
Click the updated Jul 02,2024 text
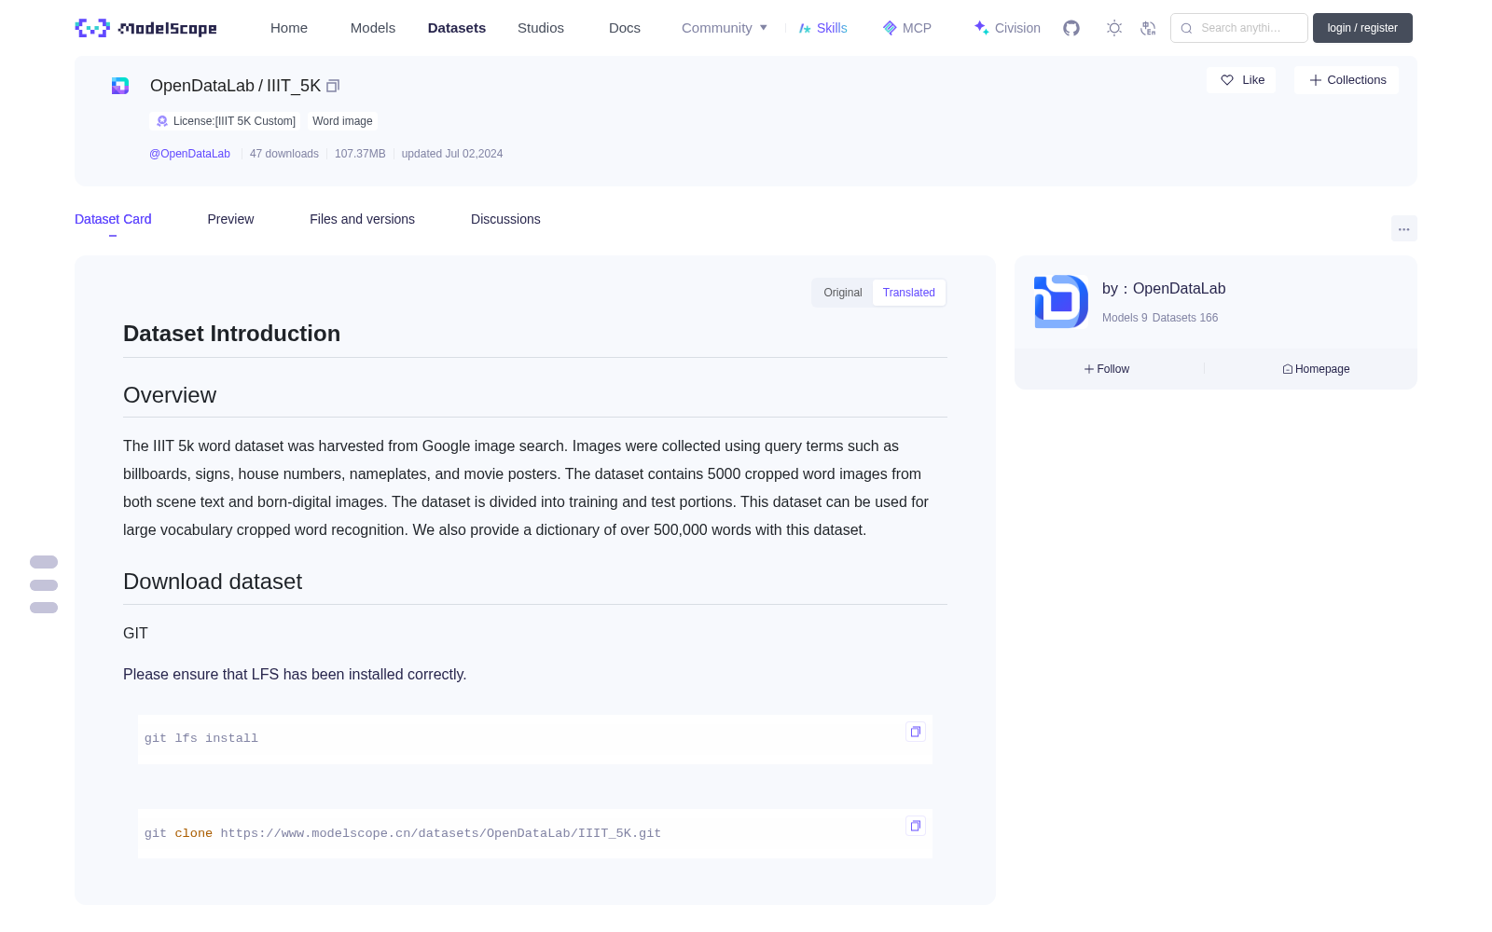point(452,154)
